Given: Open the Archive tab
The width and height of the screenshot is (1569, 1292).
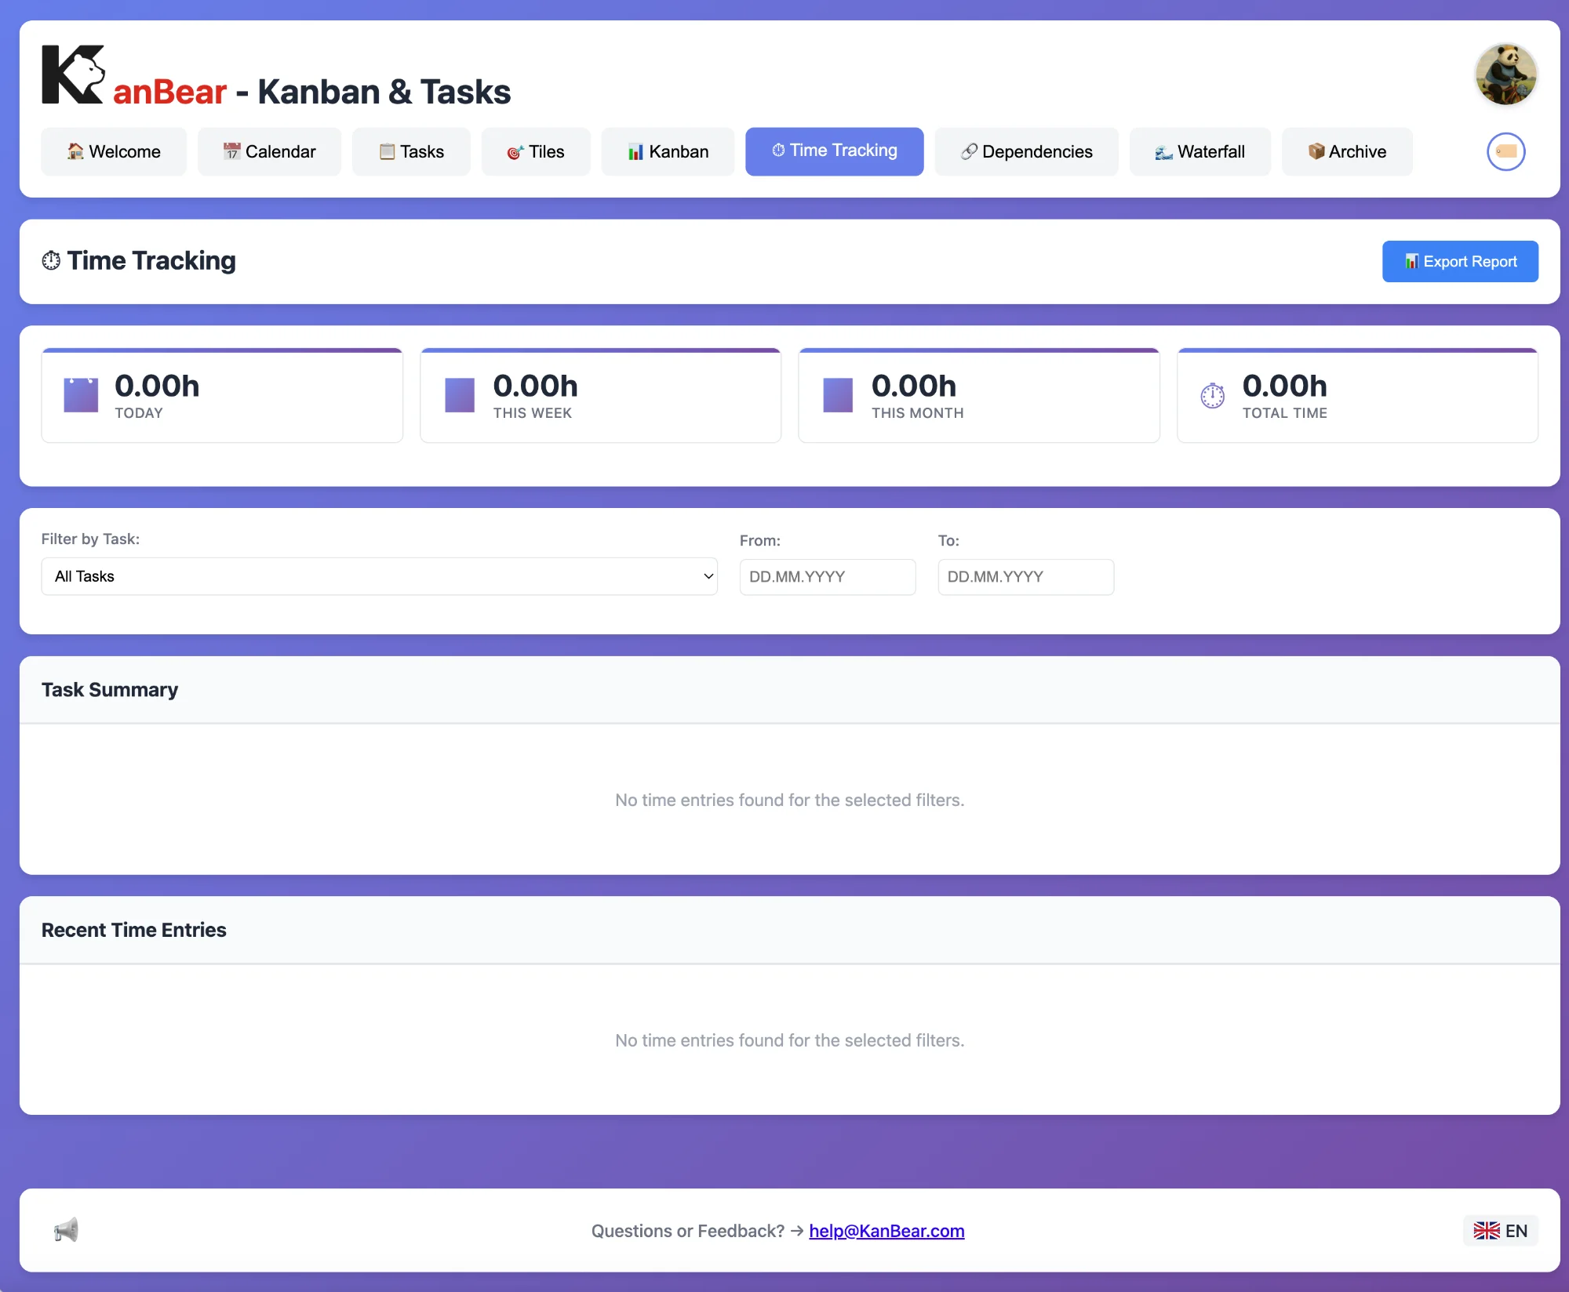Looking at the screenshot, I should coord(1347,151).
